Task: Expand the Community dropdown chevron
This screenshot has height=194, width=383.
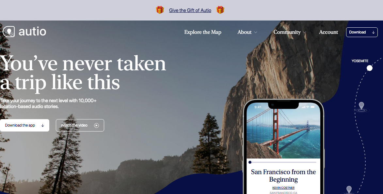Action: 305,32
